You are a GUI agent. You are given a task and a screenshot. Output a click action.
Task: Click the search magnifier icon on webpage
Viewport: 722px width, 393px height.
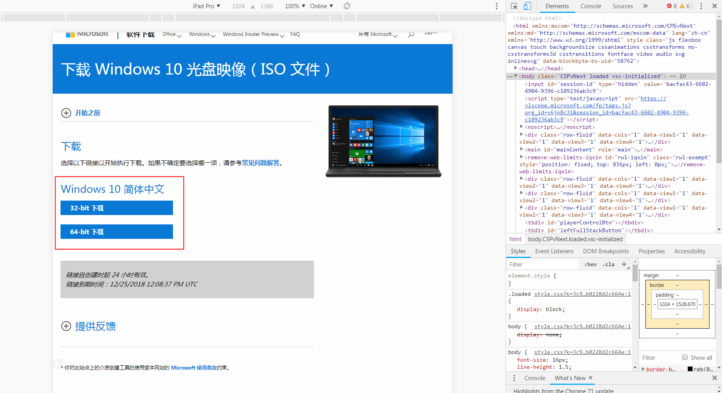coord(411,35)
